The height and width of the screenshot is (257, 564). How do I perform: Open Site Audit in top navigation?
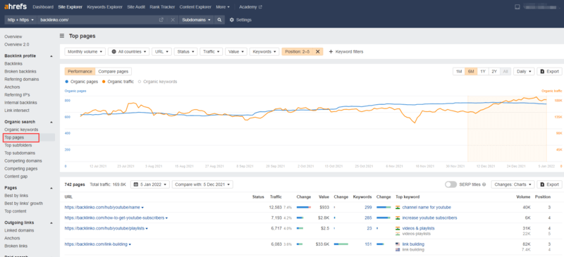pos(135,7)
